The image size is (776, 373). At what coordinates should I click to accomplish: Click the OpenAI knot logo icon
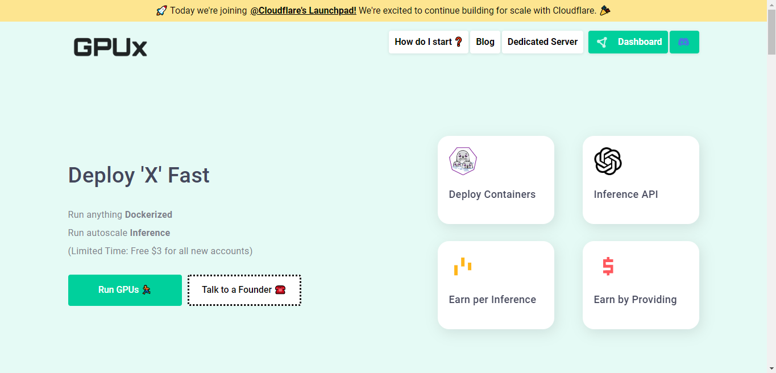click(x=608, y=161)
